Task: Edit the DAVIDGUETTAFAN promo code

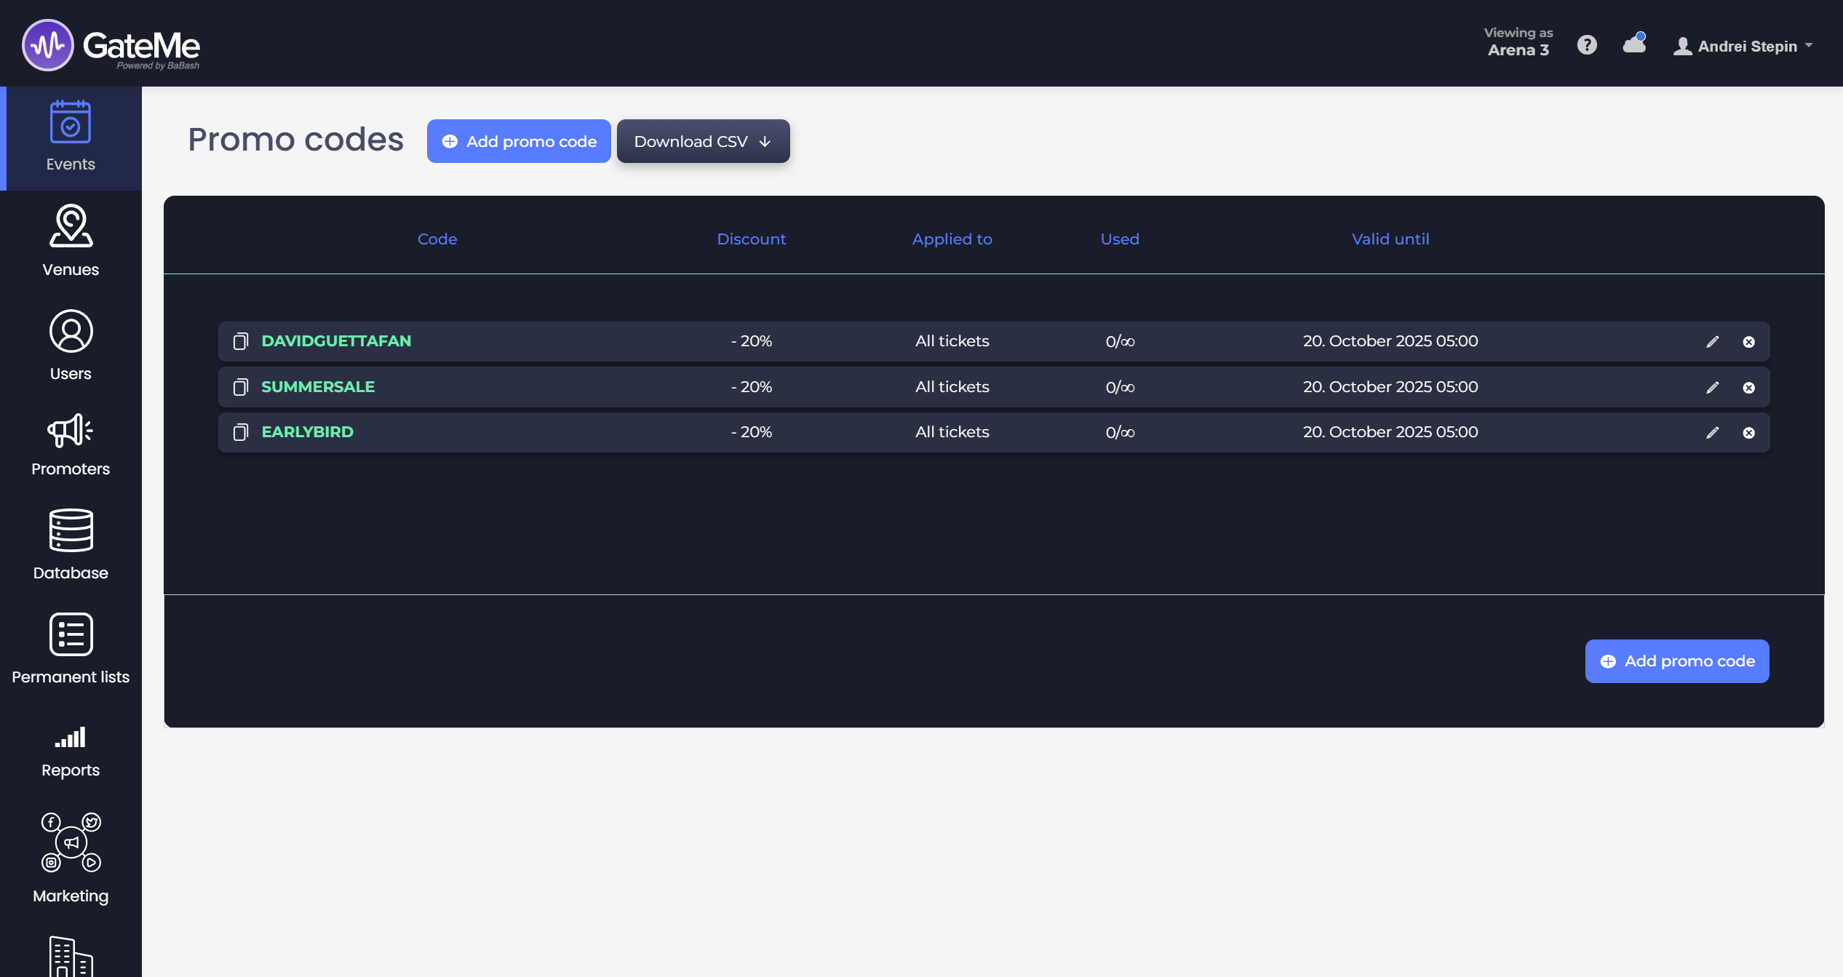Action: pos(1712,342)
